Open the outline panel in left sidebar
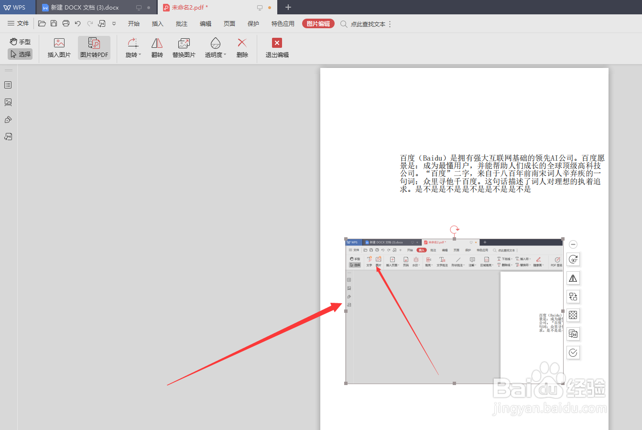Viewport: 642px width, 430px height. (x=8, y=85)
